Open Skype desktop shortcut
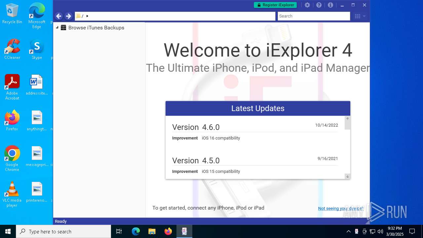This screenshot has width=423, height=238. click(37, 49)
